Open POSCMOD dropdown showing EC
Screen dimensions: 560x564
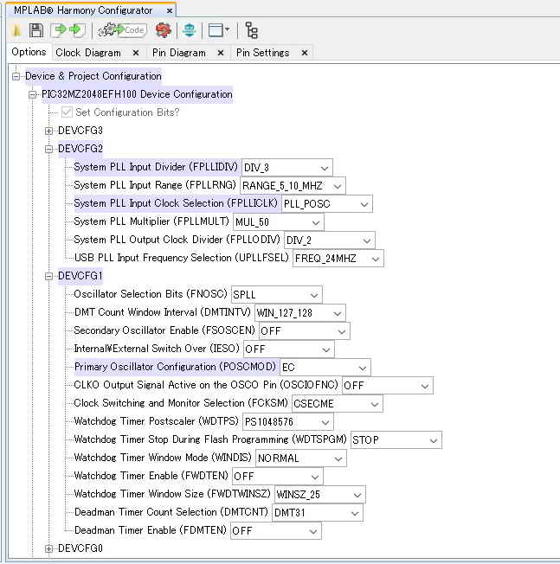point(325,368)
